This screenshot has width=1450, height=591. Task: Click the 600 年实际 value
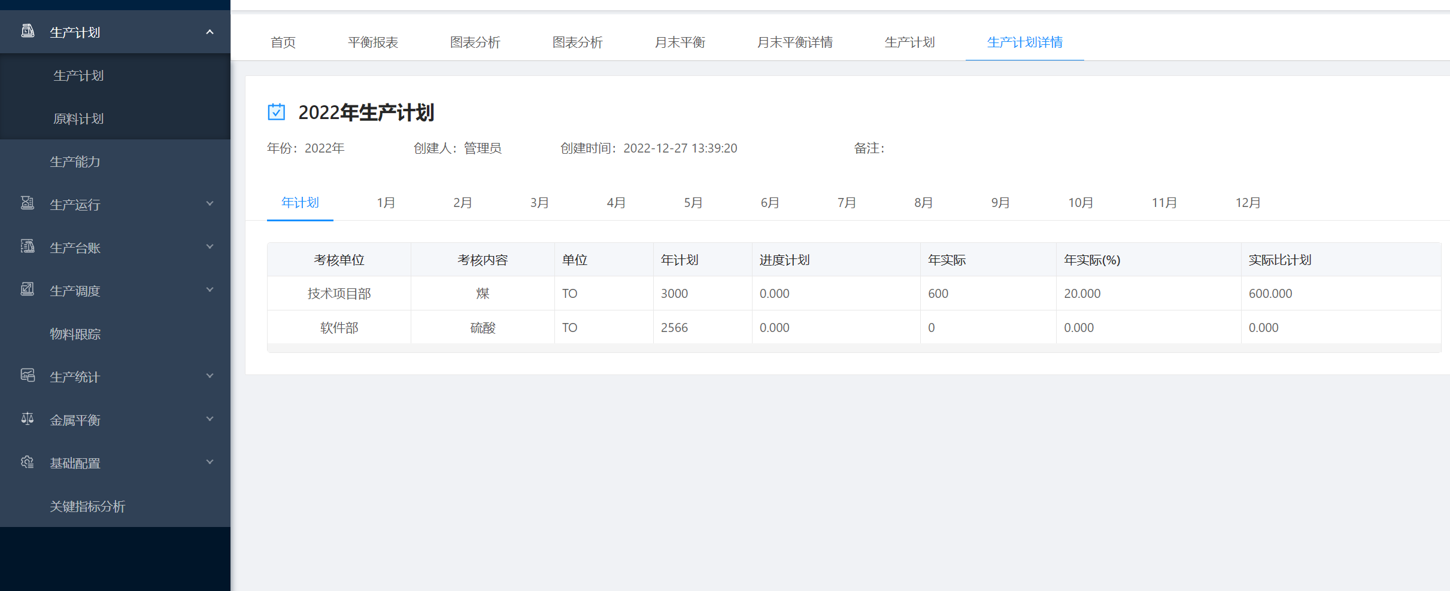click(938, 294)
